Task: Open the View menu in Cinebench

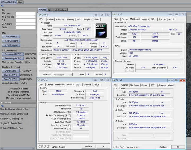Action: click(x=20, y=2)
